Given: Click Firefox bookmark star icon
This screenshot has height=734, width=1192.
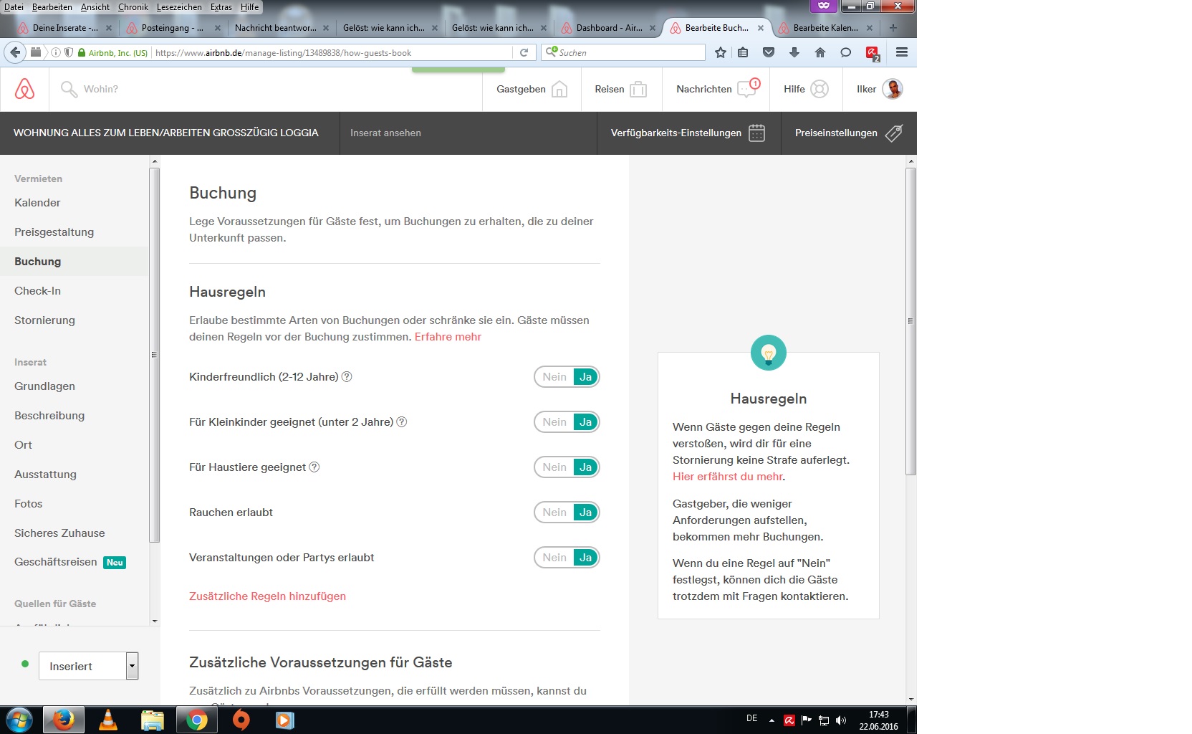Looking at the screenshot, I should [721, 52].
